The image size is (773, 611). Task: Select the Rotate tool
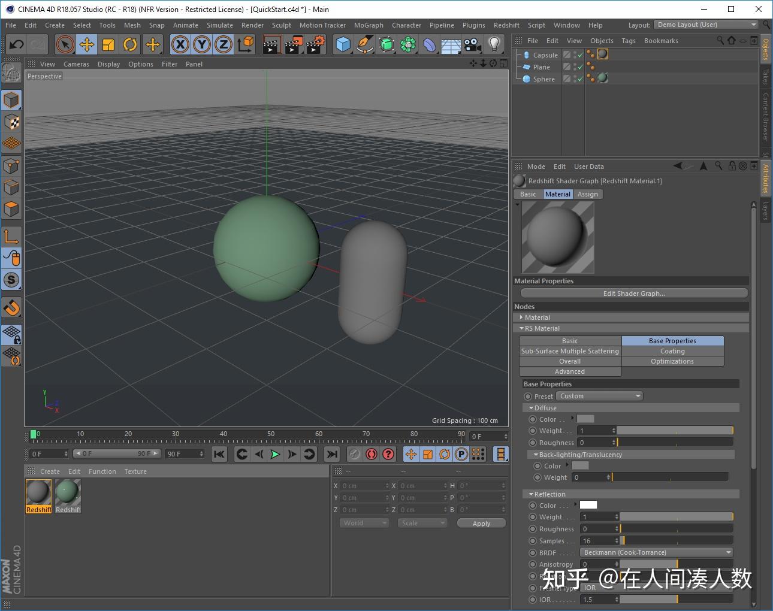[130, 44]
